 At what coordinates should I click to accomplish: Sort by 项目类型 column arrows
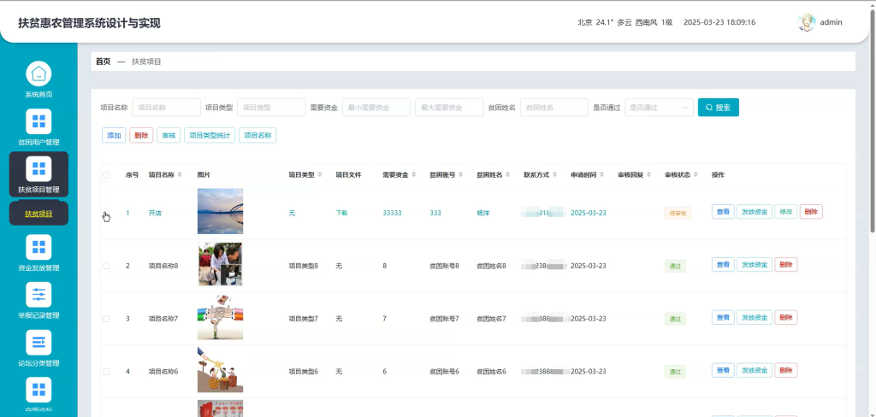point(320,174)
